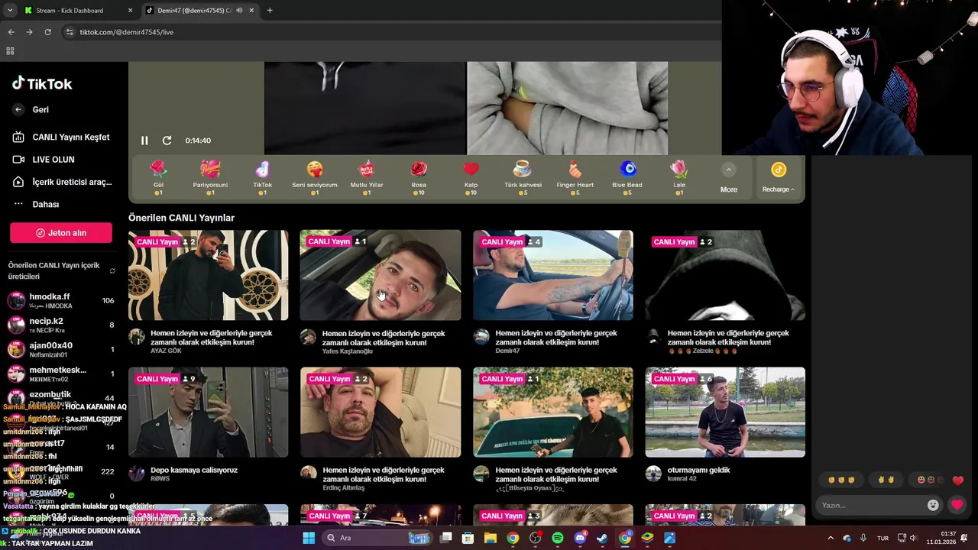The image size is (978, 550).
Task: Send the Seni seviyorum gift
Action: click(315, 178)
